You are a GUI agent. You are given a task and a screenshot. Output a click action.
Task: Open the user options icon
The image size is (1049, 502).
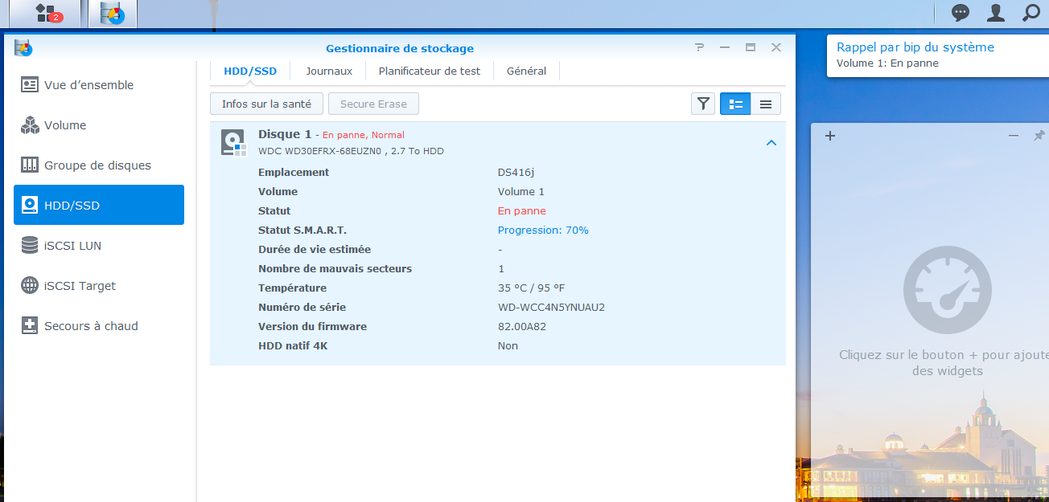point(996,12)
